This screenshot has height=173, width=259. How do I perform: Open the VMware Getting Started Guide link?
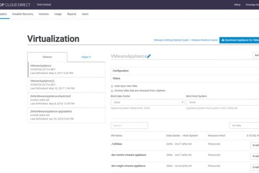(x=171, y=40)
